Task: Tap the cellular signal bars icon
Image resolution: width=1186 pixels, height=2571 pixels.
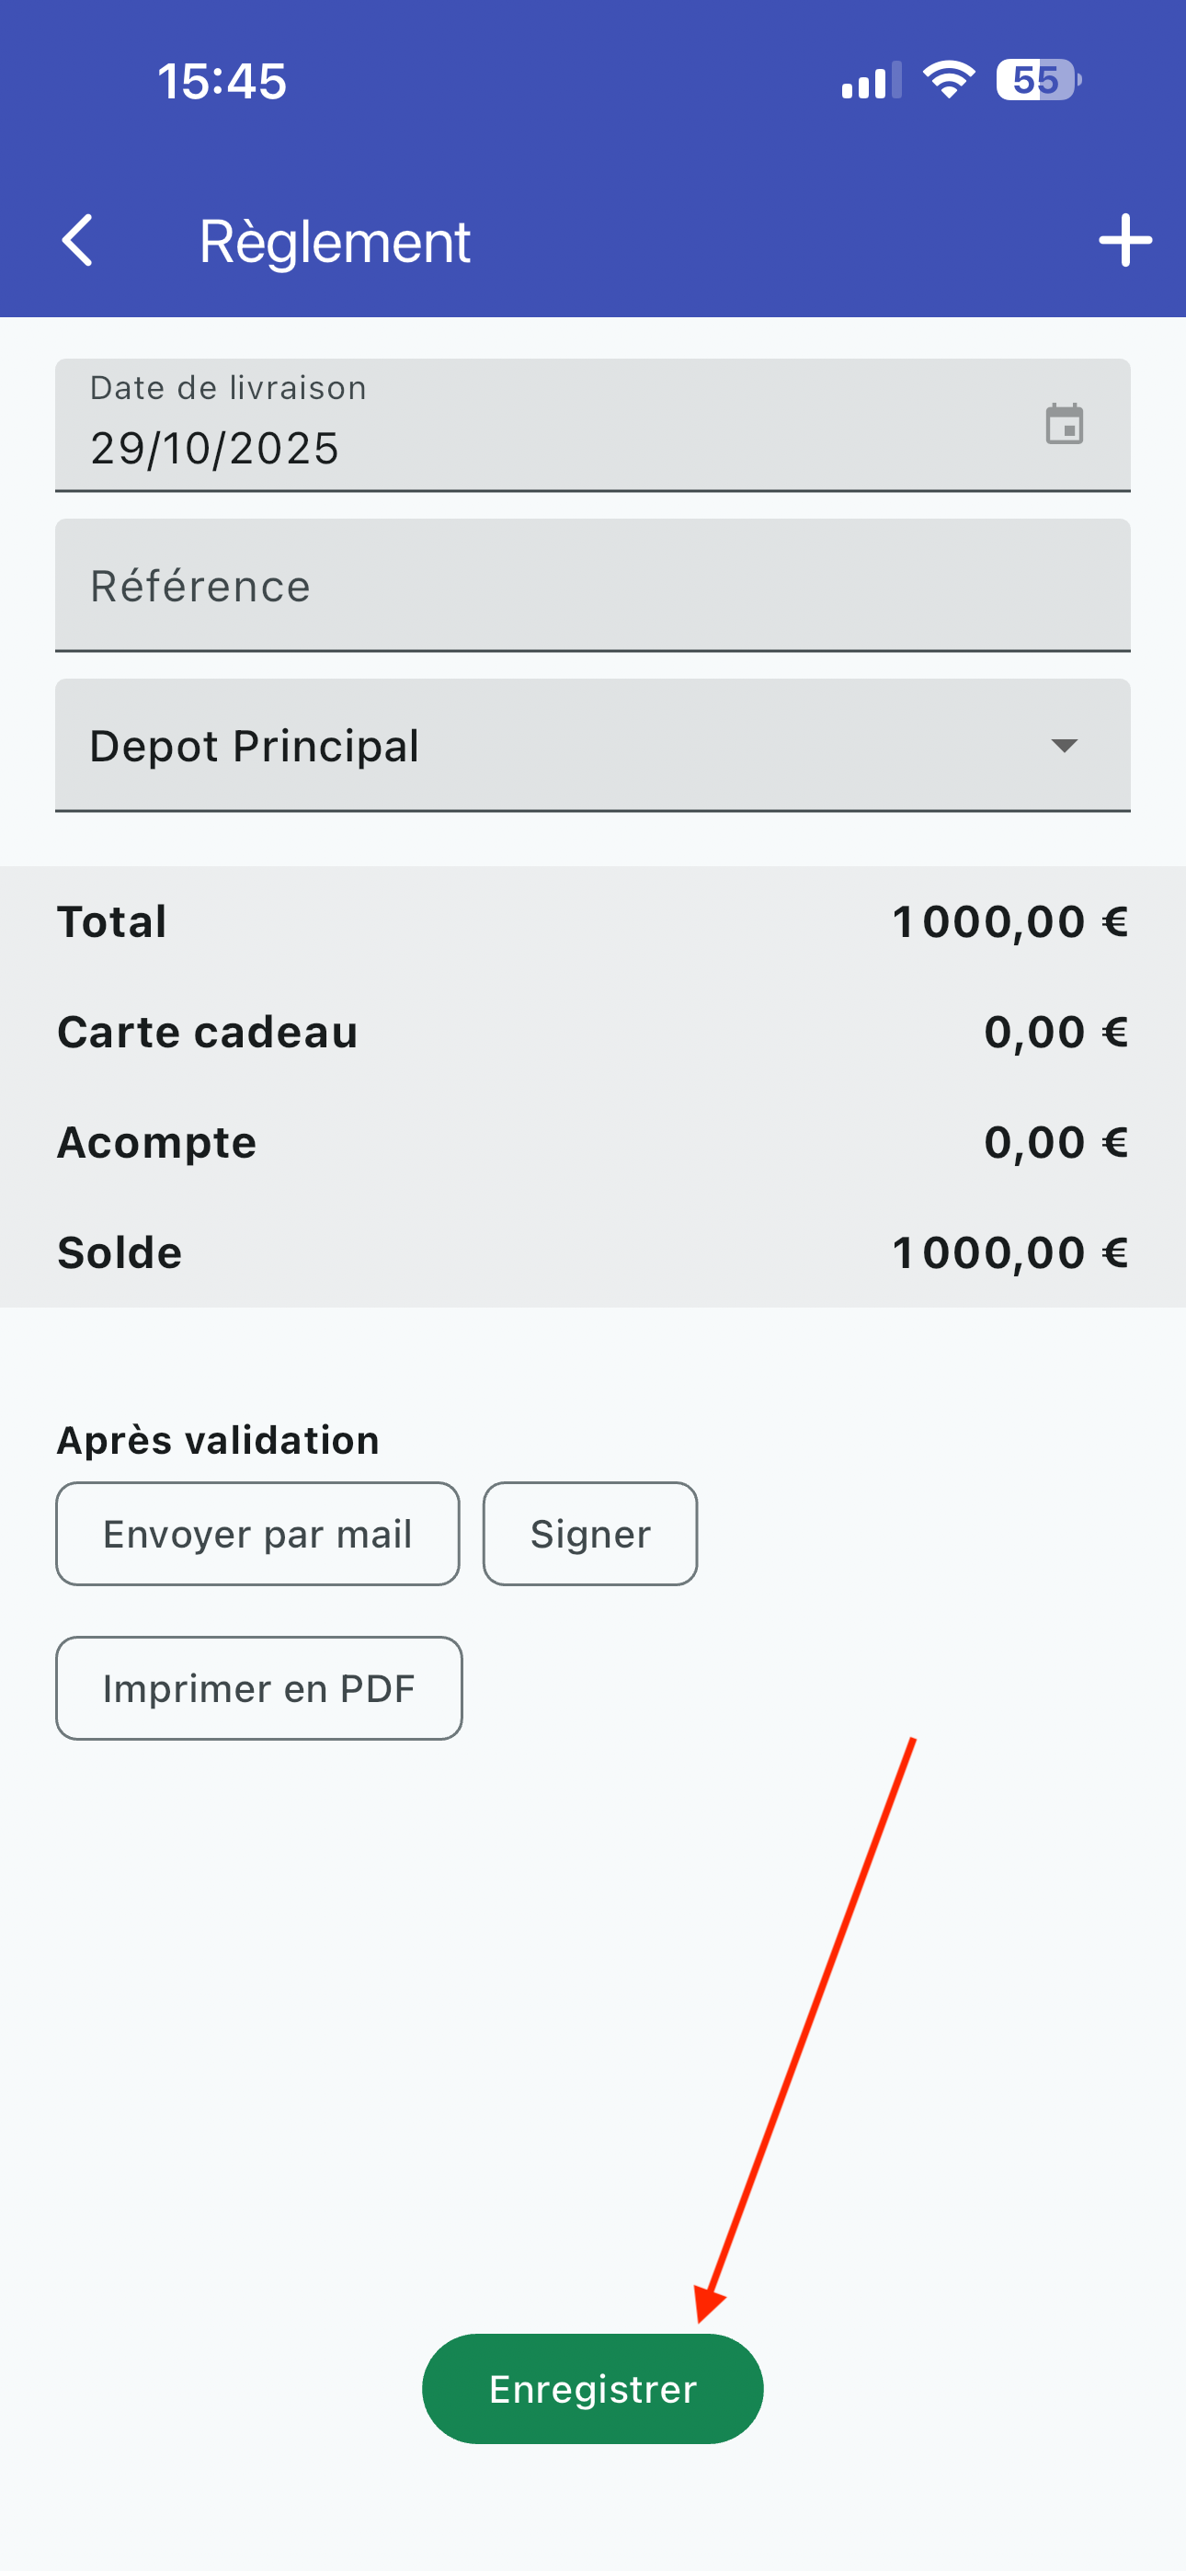Action: click(x=871, y=81)
